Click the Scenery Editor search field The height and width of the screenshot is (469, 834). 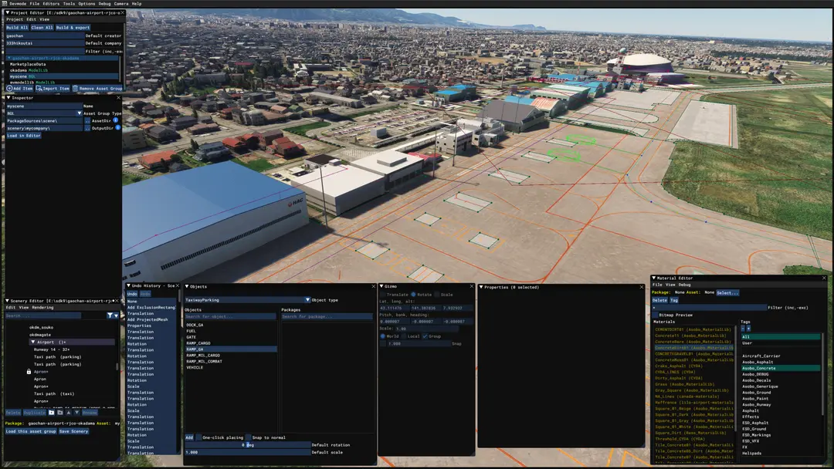click(43, 315)
